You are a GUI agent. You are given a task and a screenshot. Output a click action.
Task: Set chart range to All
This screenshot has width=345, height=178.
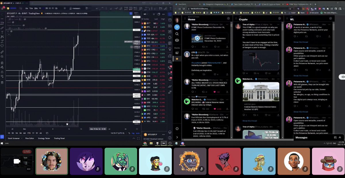click(x=41, y=133)
